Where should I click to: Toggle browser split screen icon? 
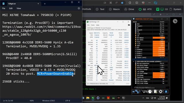137,3
